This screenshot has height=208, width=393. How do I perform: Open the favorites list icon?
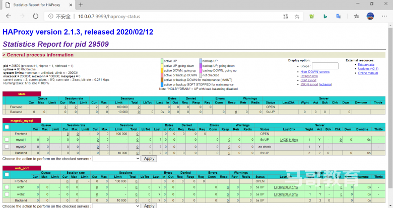[356, 17]
